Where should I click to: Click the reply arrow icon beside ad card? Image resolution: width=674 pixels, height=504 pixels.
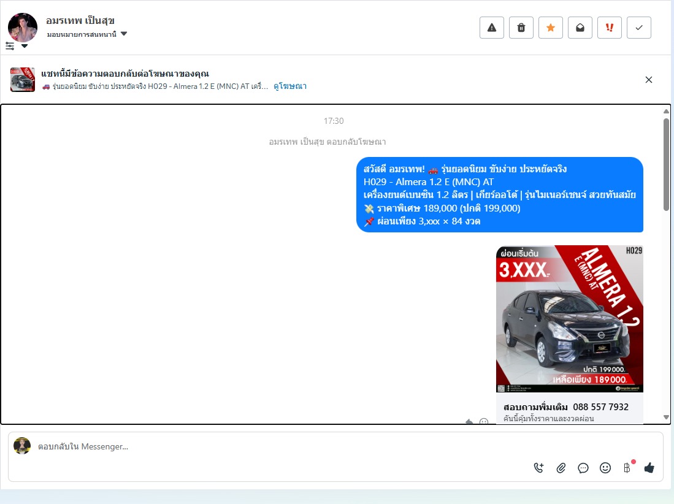coord(469,421)
